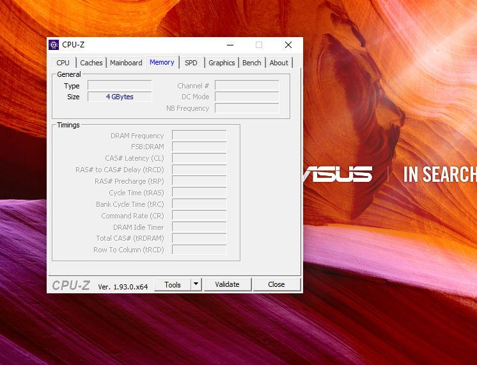Click the NB Frequency field
Viewport: 477px width, 365px height.
click(247, 108)
